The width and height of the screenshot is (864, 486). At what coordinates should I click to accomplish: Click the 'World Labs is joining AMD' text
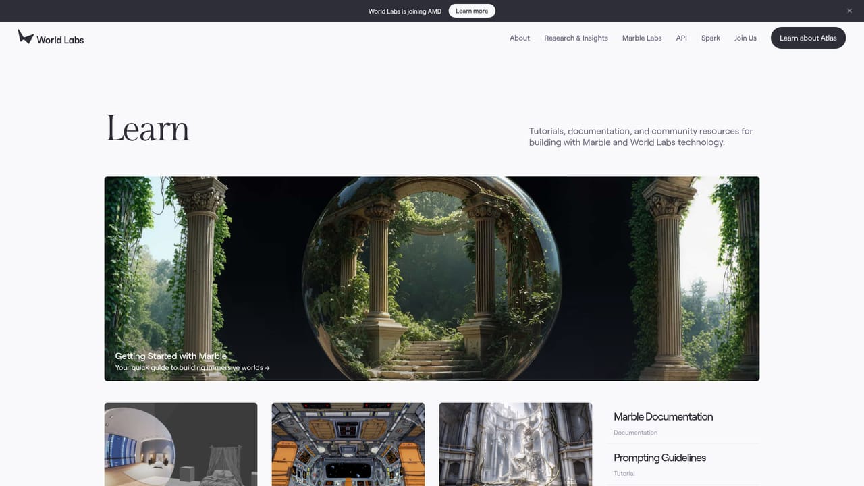point(405,11)
